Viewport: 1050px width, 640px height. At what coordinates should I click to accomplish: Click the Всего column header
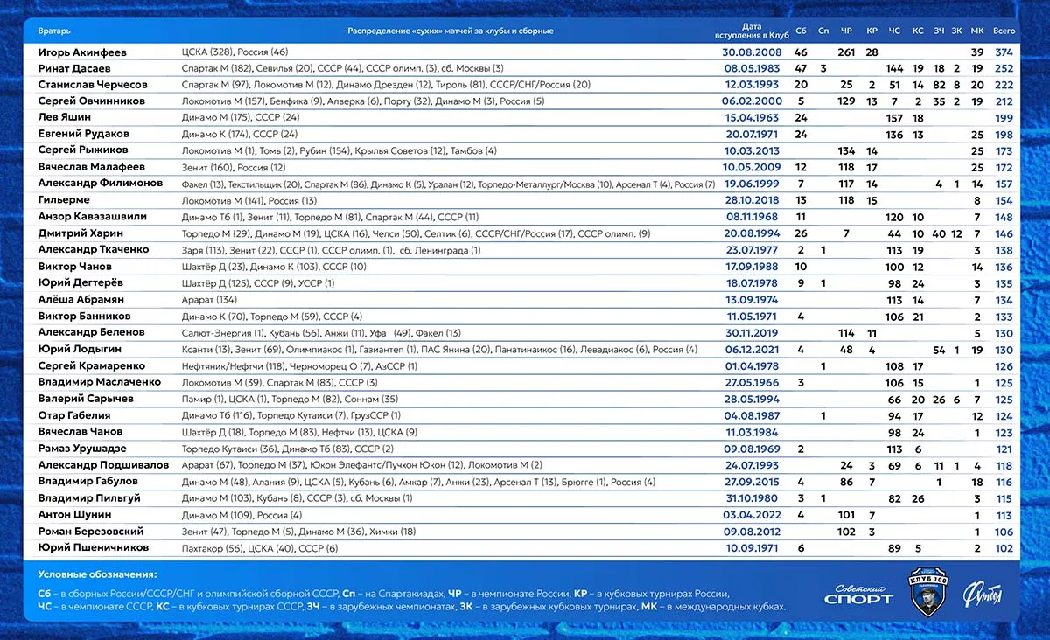coord(1004,31)
